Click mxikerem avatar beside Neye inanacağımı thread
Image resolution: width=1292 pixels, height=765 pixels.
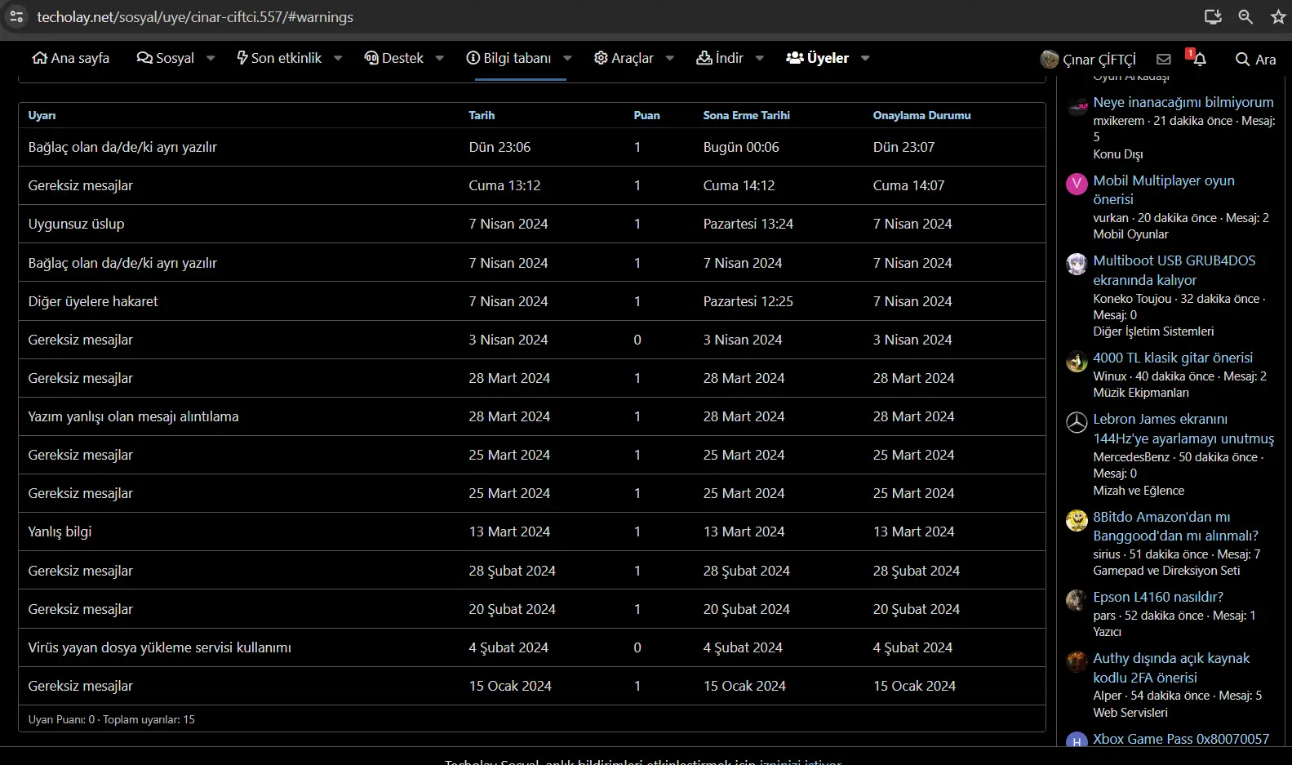(x=1077, y=105)
